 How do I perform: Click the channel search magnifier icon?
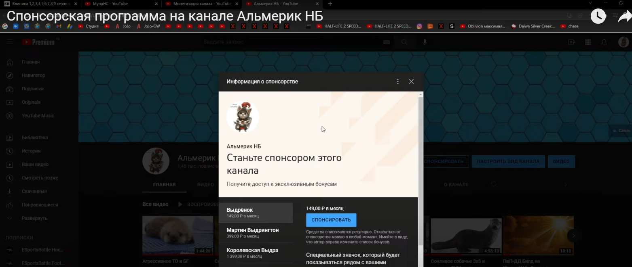pyautogui.click(x=494, y=184)
